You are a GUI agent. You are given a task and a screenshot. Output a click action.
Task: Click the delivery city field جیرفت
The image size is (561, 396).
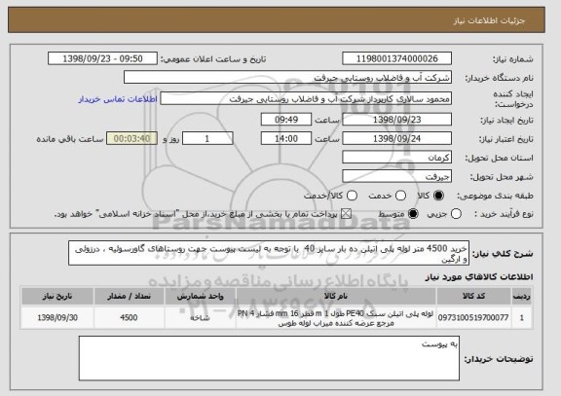(x=396, y=176)
